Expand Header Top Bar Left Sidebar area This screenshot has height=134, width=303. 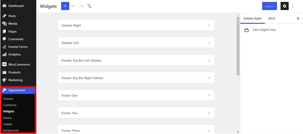[136, 60]
